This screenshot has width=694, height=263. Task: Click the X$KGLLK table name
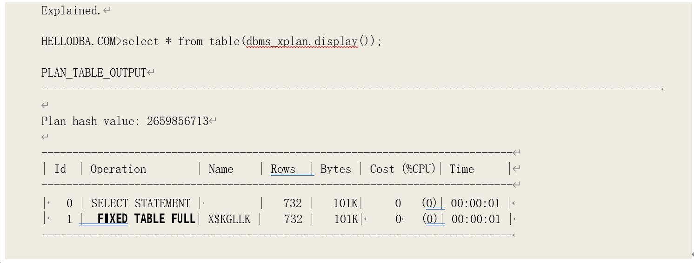(x=229, y=219)
